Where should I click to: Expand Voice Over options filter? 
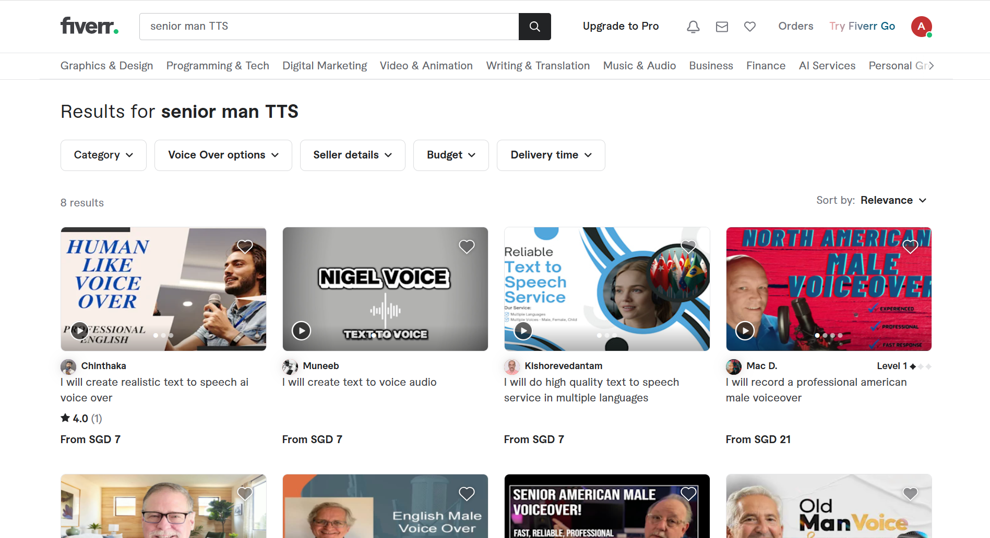pyautogui.click(x=223, y=155)
